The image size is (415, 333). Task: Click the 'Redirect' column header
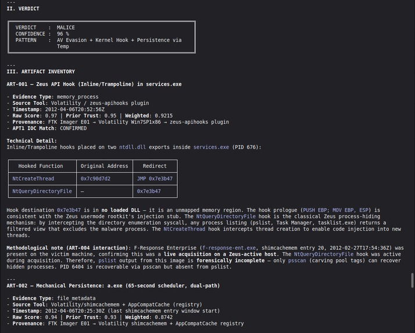coord(155,166)
